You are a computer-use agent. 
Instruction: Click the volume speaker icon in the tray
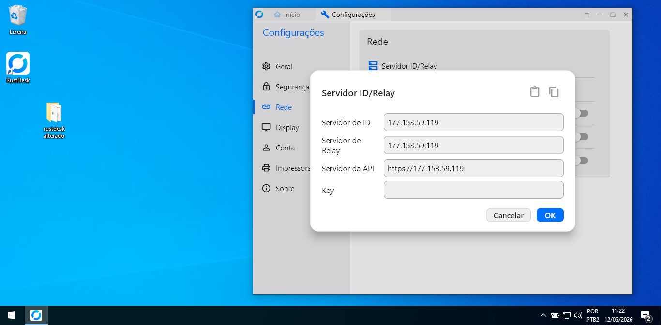click(578, 315)
